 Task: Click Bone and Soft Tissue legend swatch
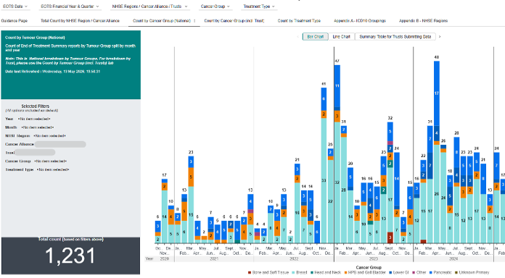(250, 272)
